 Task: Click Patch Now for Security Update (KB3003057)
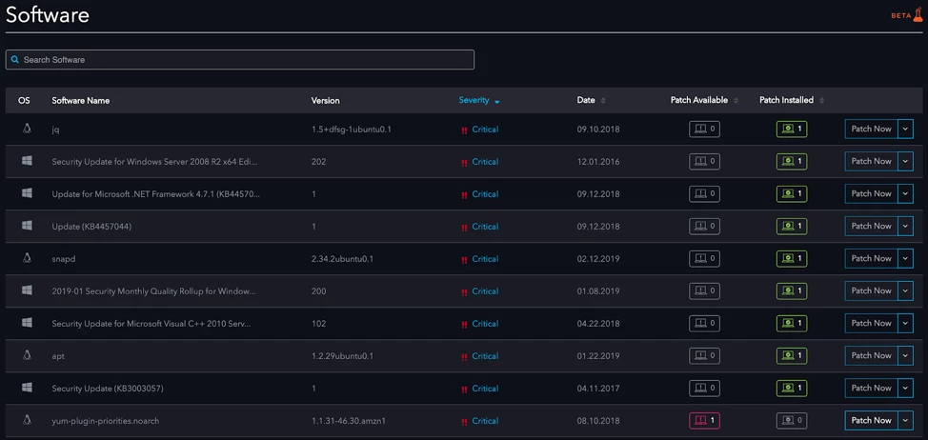tap(871, 388)
